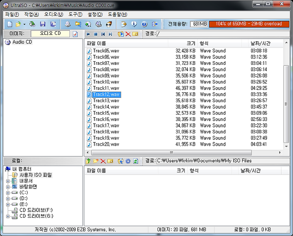293x236 pixels.
Task: Select Track05.wav in file list
Action: click(x=106, y=51)
